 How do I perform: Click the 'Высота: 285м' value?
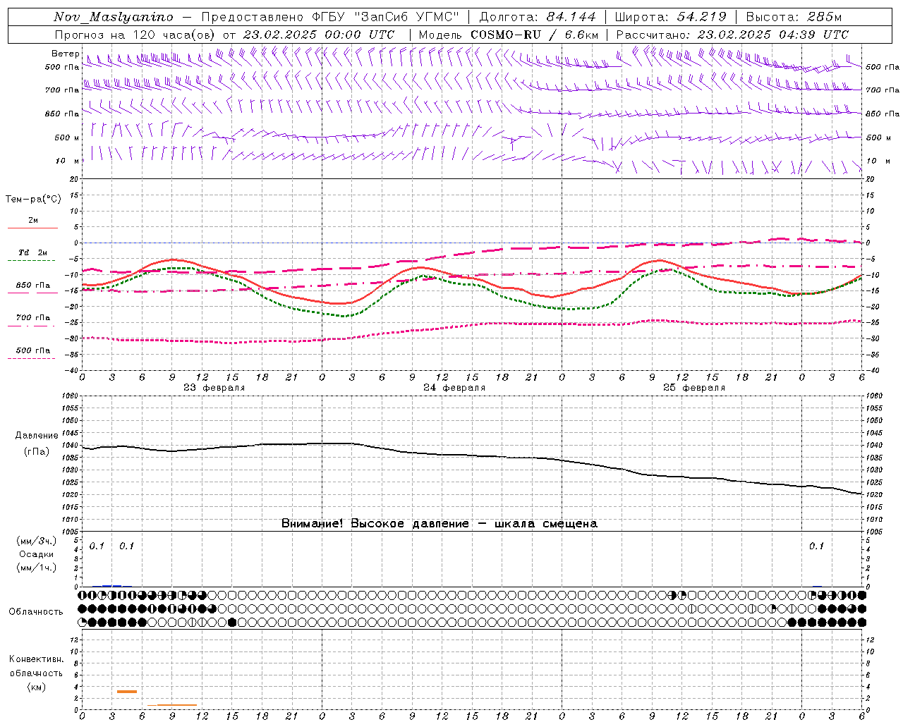tap(794, 17)
